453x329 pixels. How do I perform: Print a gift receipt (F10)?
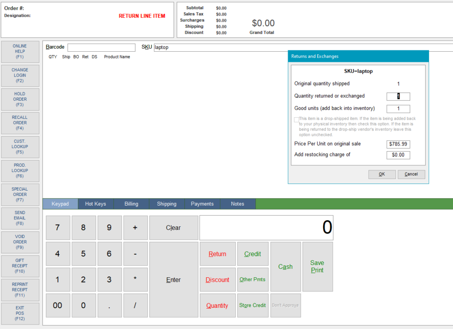pos(20,266)
